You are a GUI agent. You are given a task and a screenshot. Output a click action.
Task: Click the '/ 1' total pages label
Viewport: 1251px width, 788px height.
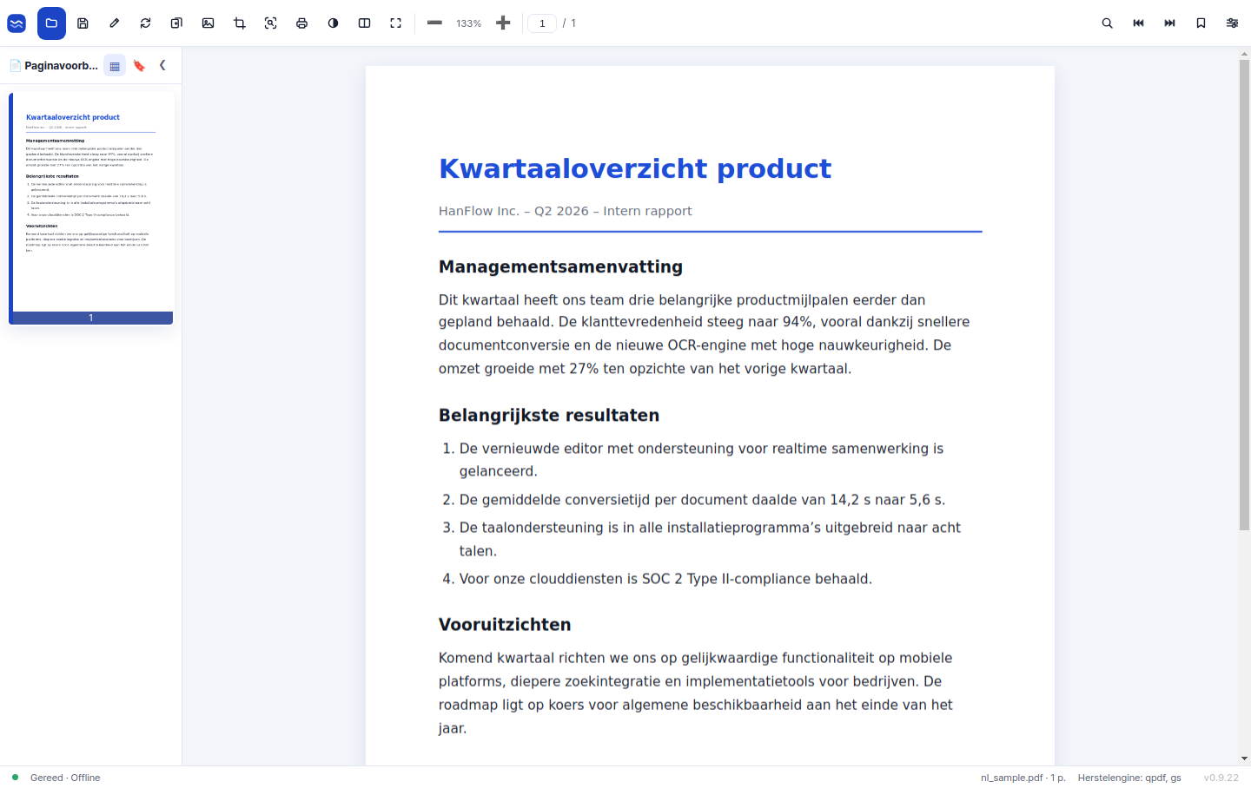pyautogui.click(x=570, y=23)
